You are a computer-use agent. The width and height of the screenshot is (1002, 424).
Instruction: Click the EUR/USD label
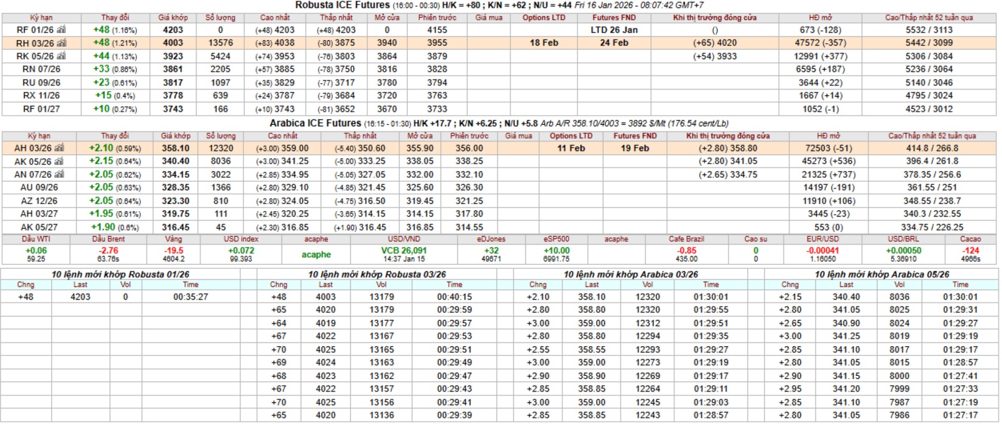[823, 239]
